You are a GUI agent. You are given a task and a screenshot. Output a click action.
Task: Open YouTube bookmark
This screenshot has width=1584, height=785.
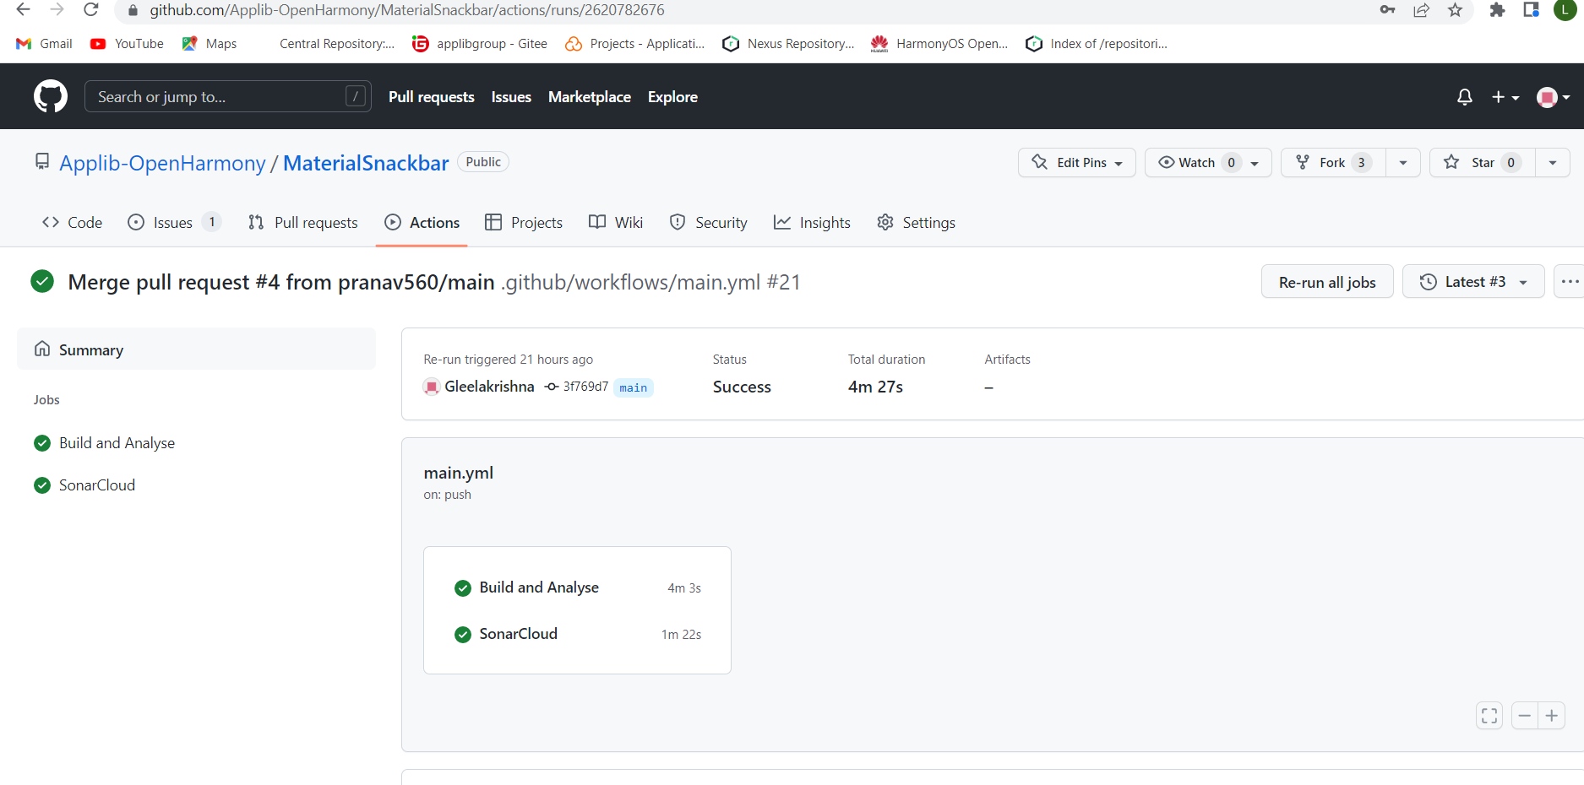128,44
